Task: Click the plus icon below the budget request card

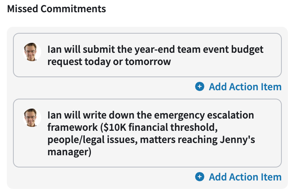Action: [199, 86]
